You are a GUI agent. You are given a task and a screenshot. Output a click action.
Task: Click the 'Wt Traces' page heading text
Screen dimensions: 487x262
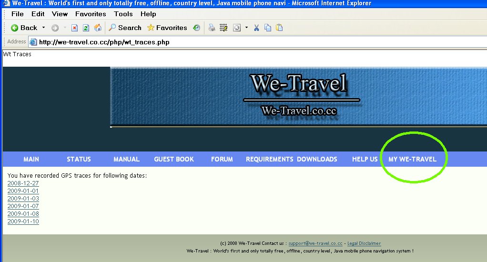[x=17, y=54]
